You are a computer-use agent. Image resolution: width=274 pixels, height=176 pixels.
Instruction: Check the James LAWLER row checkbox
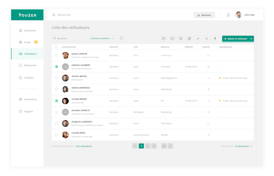tap(57, 56)
